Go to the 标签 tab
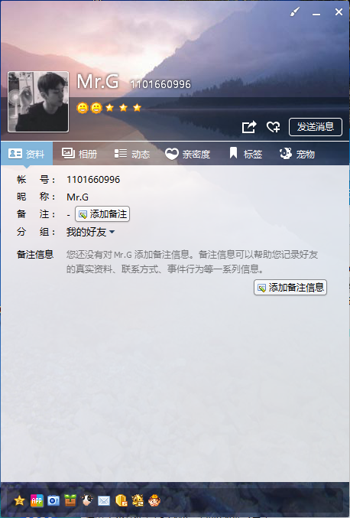Image resolution: width=350 pixels, height=518 pixels. click(x=246, y=154)
